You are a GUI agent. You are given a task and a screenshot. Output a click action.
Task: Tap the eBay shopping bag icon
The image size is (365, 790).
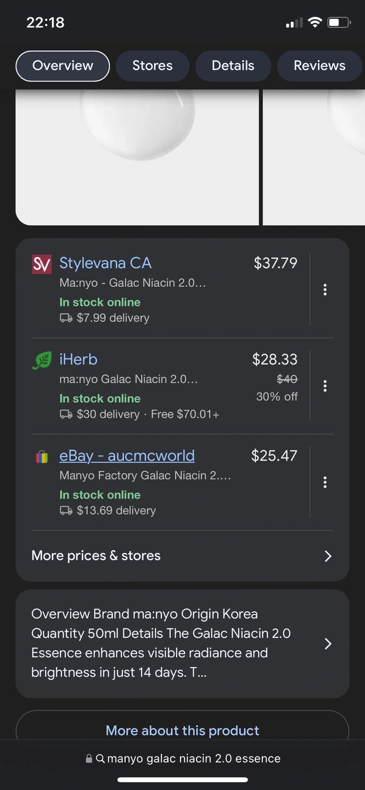coord(42,457)
